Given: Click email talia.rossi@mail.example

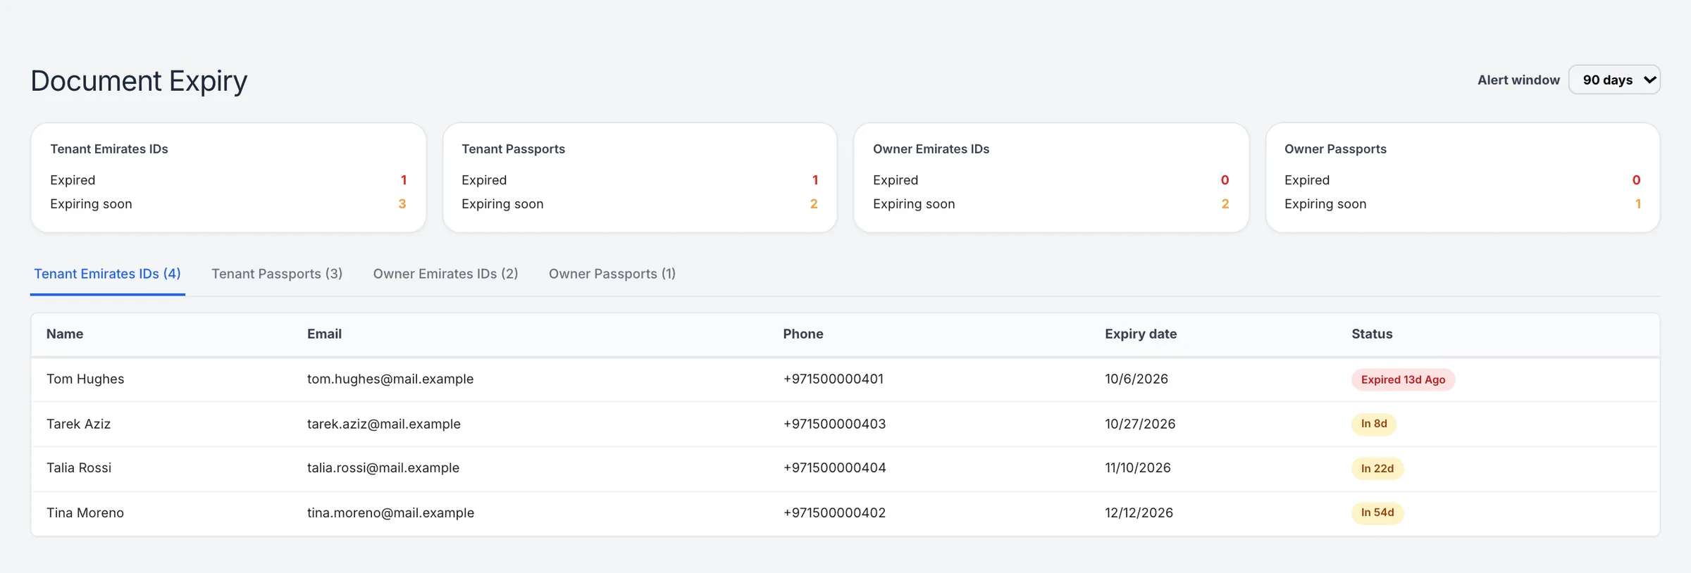Looking at the screenshot, I should pos(383,468).
